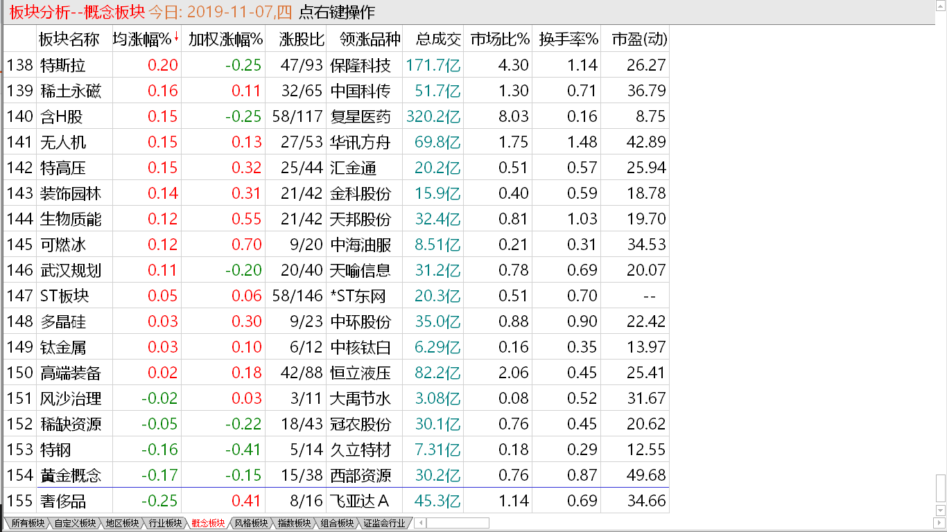The height and width of the screenshot is (532, 947).
Task: Select the 钛金属 sector row
Action: pyautogui.click(x=337, y=347)
